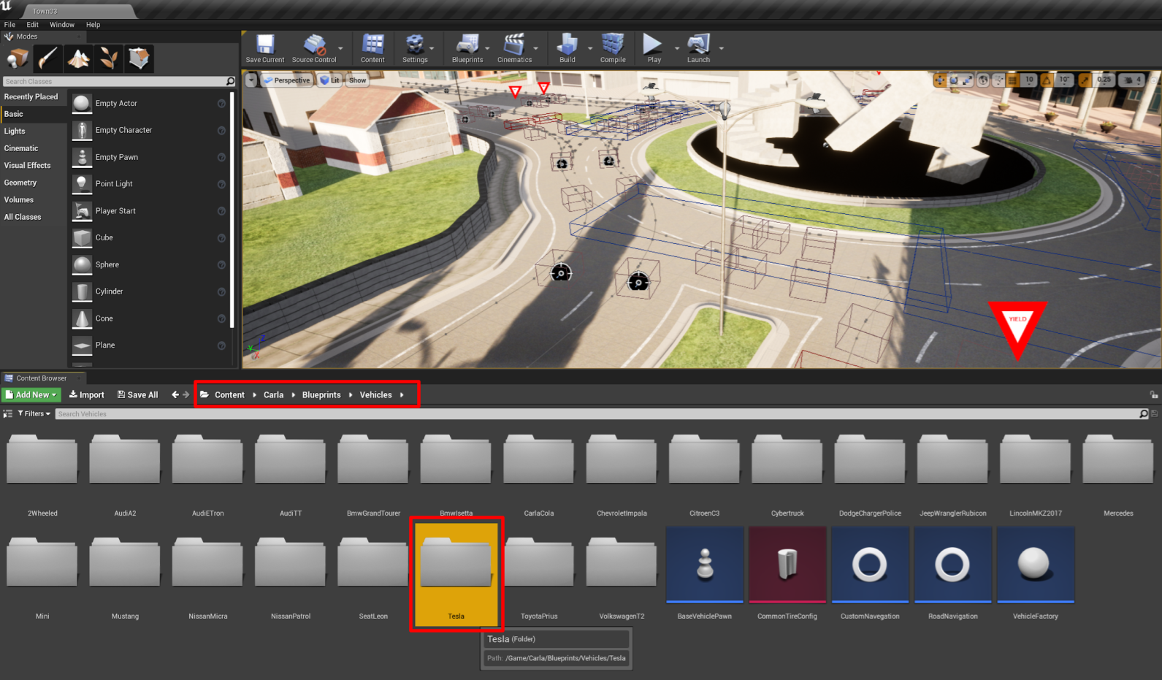Image resolution: width=1162 pixels, height=680 pixels.
Task: Toggle grid snapping in viewport
Action: coord(1012,80)
